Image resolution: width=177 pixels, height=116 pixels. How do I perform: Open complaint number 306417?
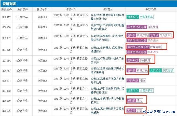6,17
